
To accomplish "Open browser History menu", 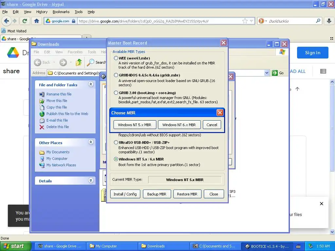I will coord(42,12).
